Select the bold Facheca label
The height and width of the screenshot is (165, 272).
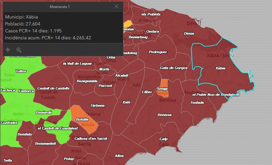coord(8,90)
